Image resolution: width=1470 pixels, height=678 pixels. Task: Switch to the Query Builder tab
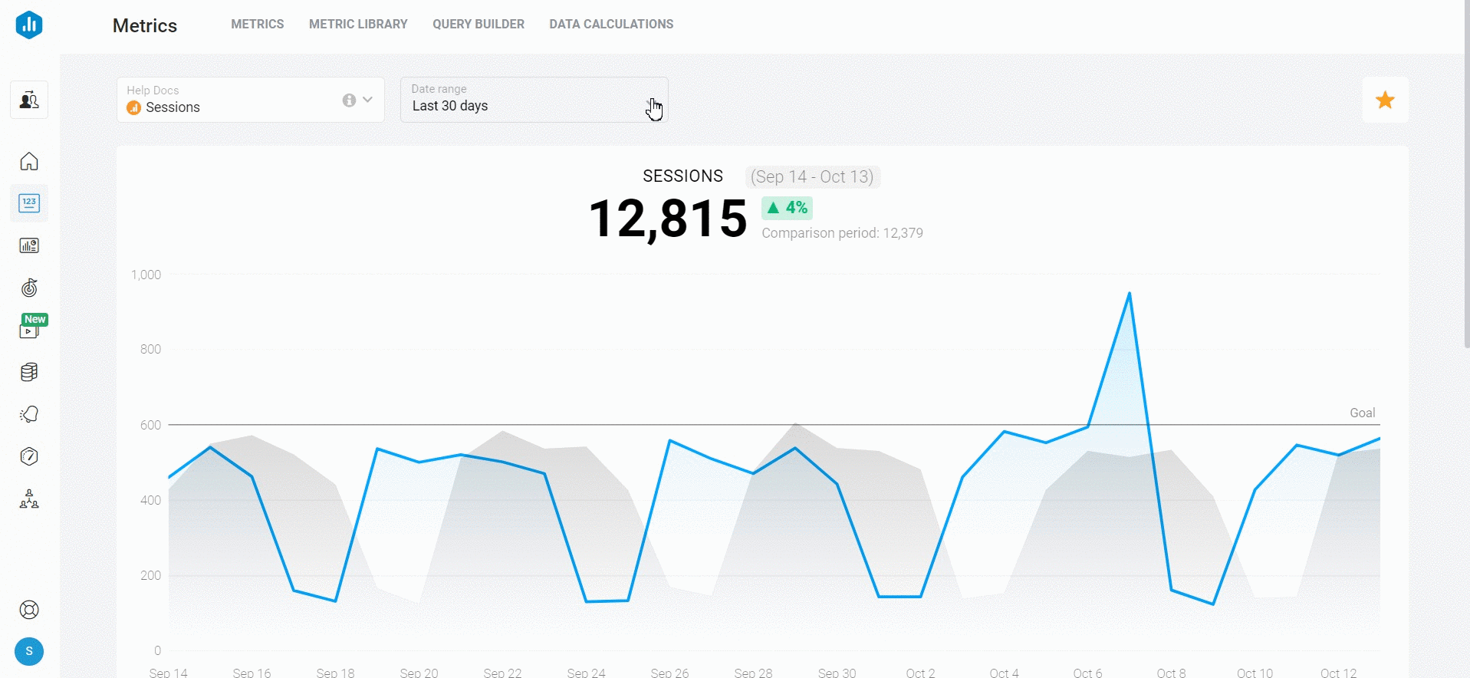point(478,25)
